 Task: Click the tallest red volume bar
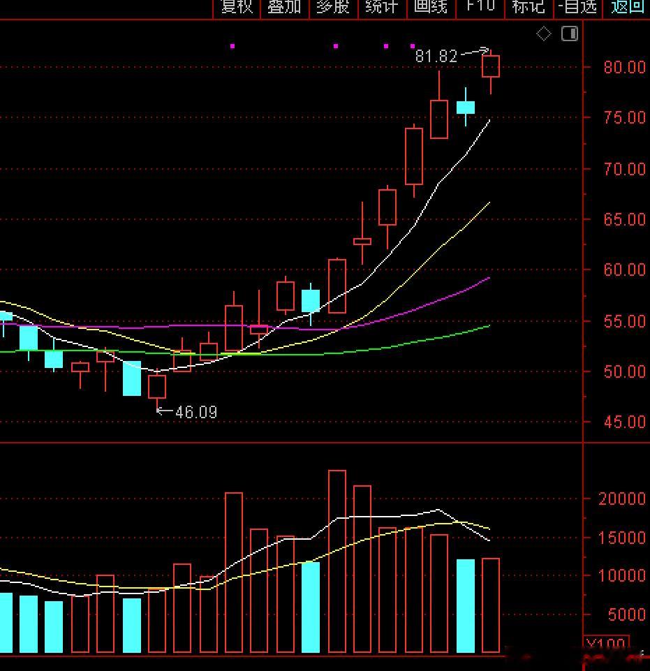coord(337,561)
